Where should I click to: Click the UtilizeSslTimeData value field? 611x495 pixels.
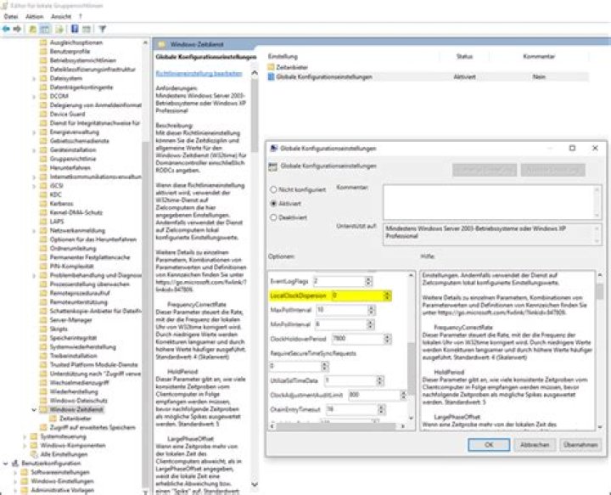tap(350, 380)
